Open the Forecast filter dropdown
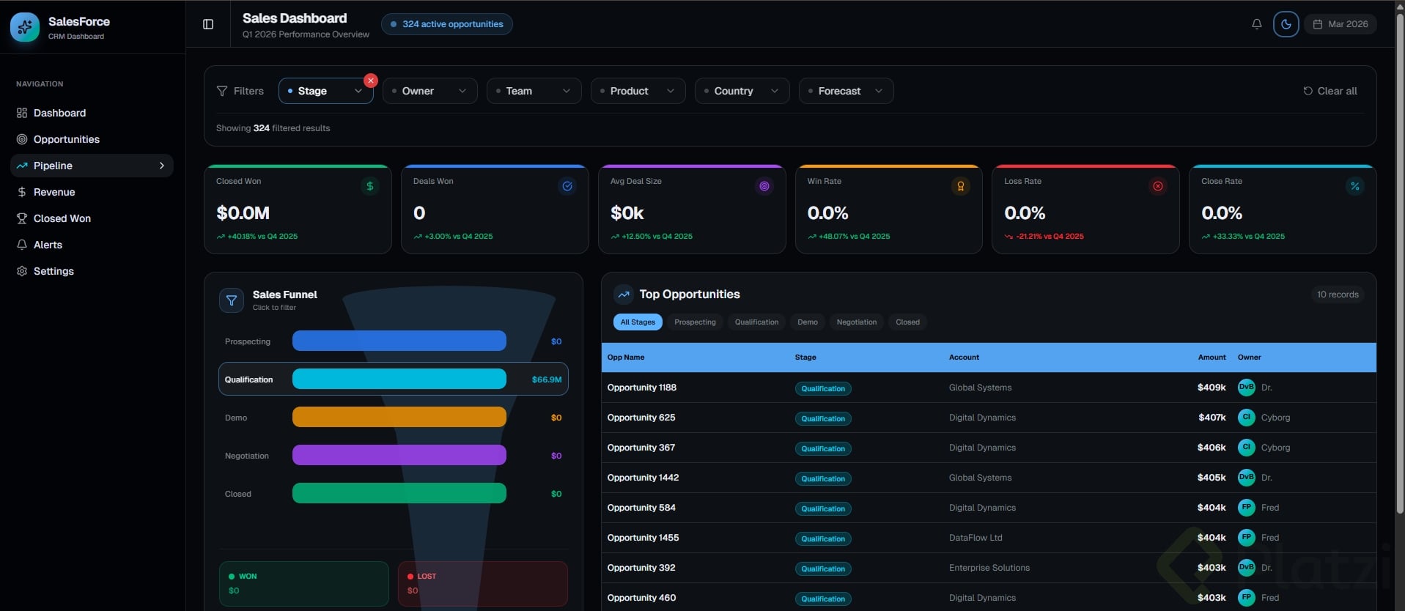This screenshot has width=1405, height=611. (x=847, y=91)
